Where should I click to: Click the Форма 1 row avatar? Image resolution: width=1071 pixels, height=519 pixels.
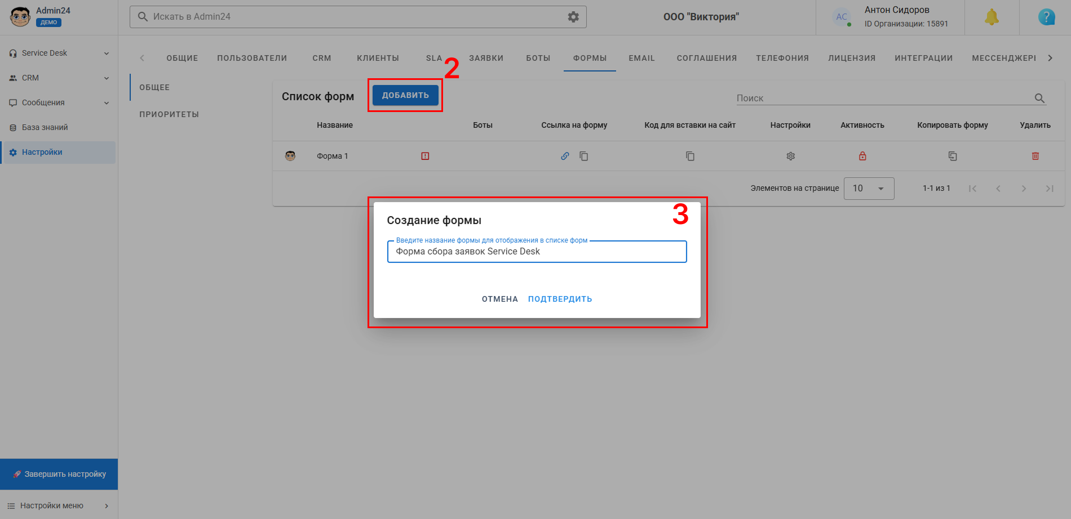point(290,156)
